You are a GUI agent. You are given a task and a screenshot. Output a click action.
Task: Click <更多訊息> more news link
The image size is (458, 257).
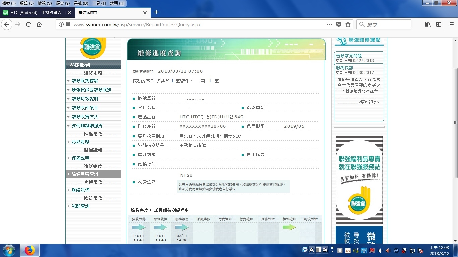369,102
